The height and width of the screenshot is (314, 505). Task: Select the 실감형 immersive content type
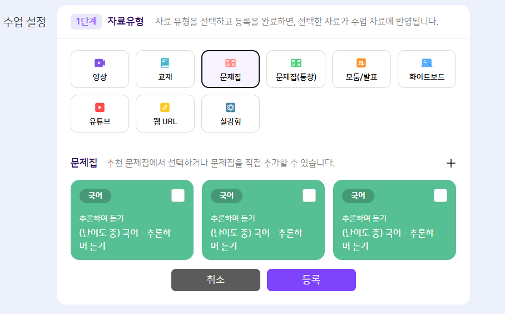pos(231,114)
